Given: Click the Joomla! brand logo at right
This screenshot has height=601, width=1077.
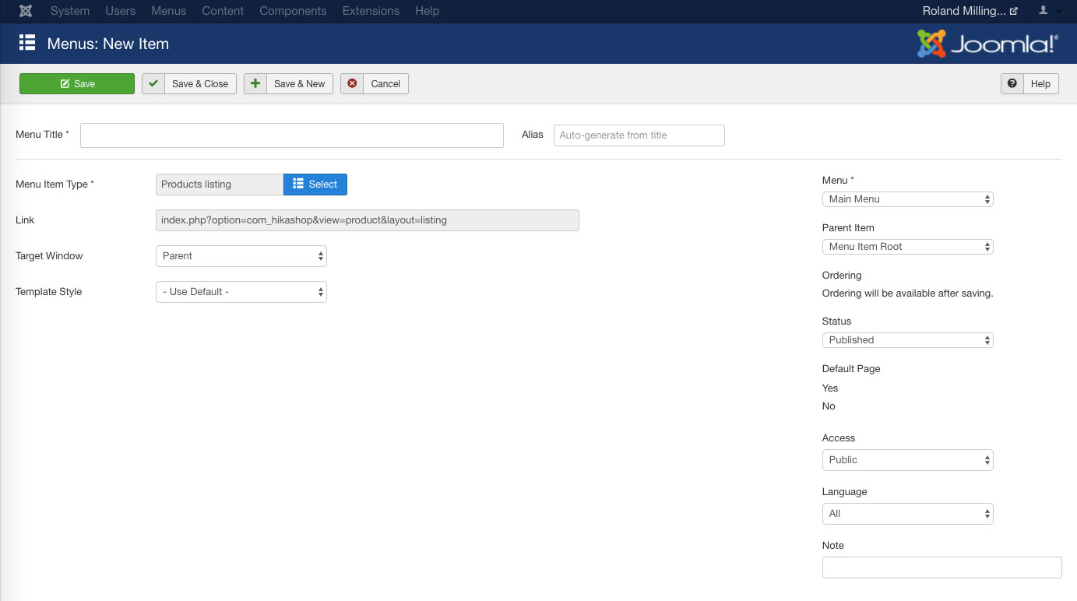Looking at the screenshot, I should pyautogui.click(x=987, y=44).
